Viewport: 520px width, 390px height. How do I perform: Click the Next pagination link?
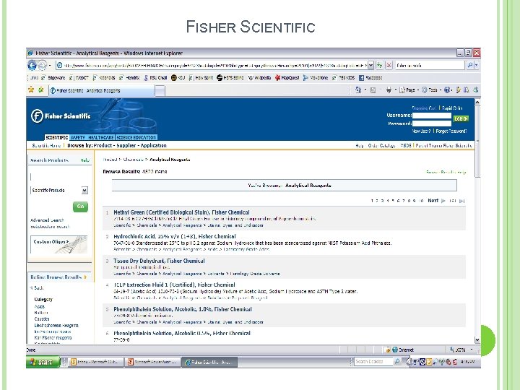[433, 201]
